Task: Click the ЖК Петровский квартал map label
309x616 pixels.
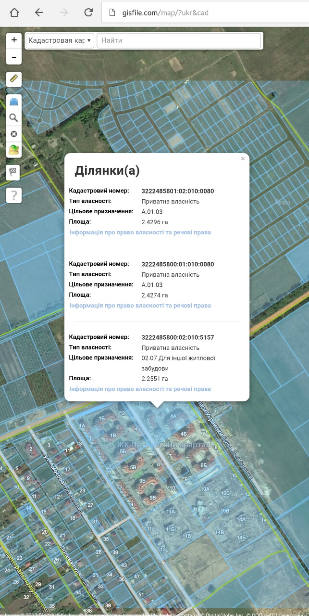Action: [163, 444]
